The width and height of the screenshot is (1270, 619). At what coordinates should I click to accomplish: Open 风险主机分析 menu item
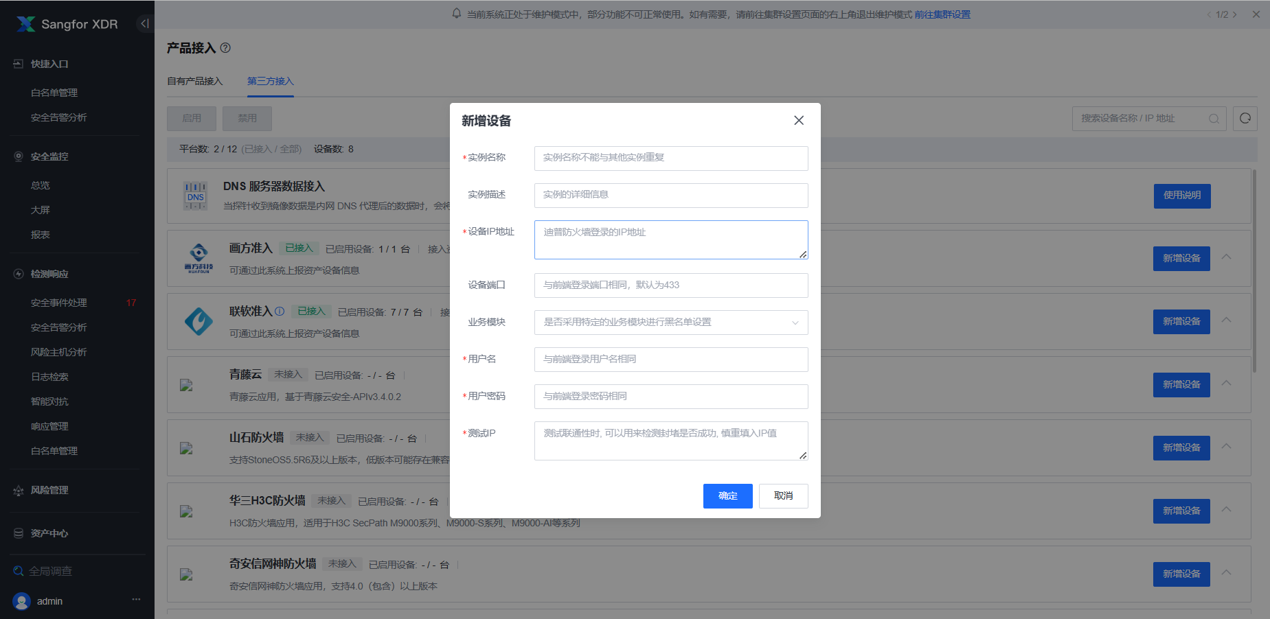click(x=59, y=352)
